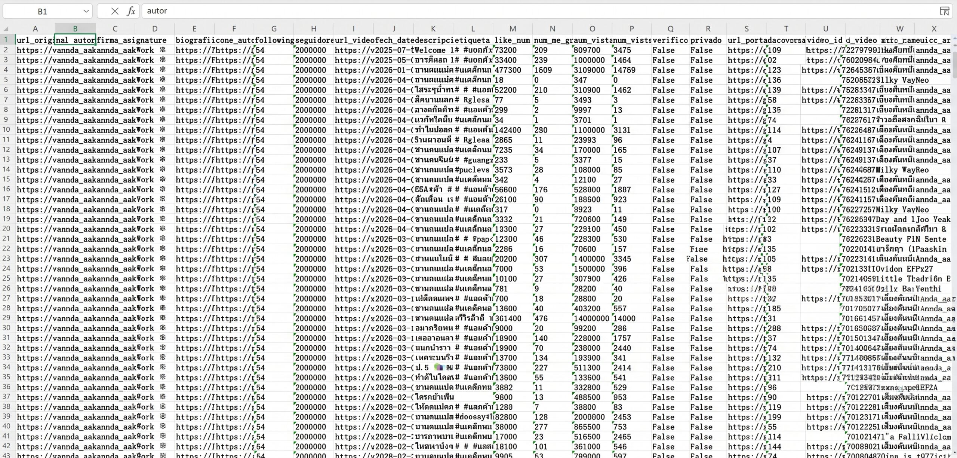Open the Insert Function fx icon
This screenshot has height=458, width=957.
[x=131, y=11]
